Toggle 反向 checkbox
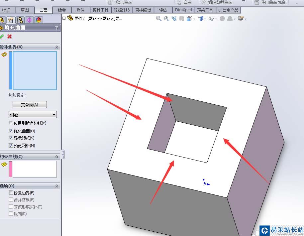Image resolution: width=304 pixels, height=236 pixels. pos(11,214)
